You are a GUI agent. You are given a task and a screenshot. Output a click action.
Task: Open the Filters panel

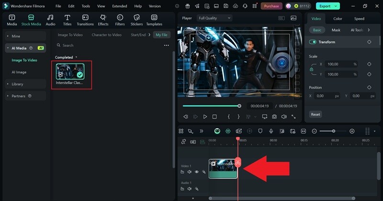pos(120,20)
